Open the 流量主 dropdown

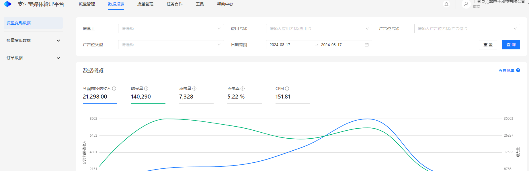point(171,29)
